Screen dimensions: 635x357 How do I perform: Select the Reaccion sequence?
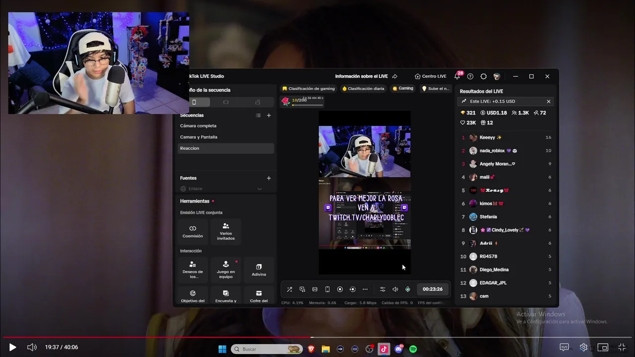(226, 148)
